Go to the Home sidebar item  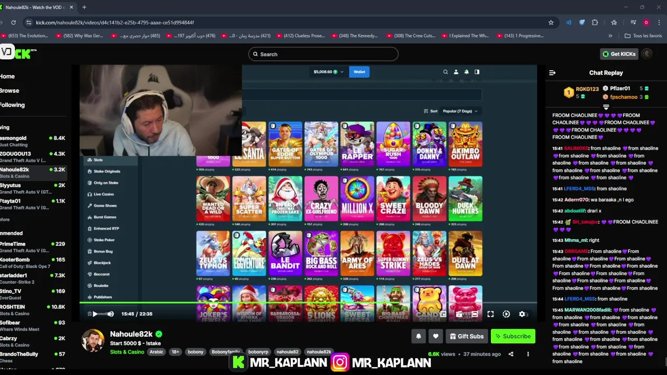7,77
